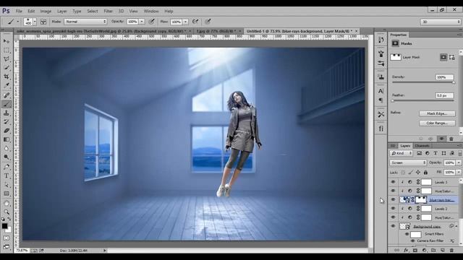
Task: Toggle Smart Filters visibility
Action: point(407,234)
